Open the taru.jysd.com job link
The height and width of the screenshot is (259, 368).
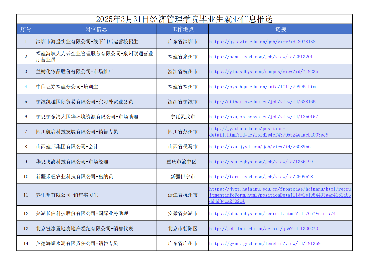[x=261, y=177]
